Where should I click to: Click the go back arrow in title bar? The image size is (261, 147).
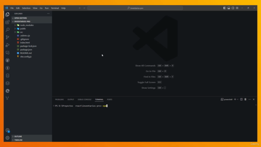coord(80,8)
